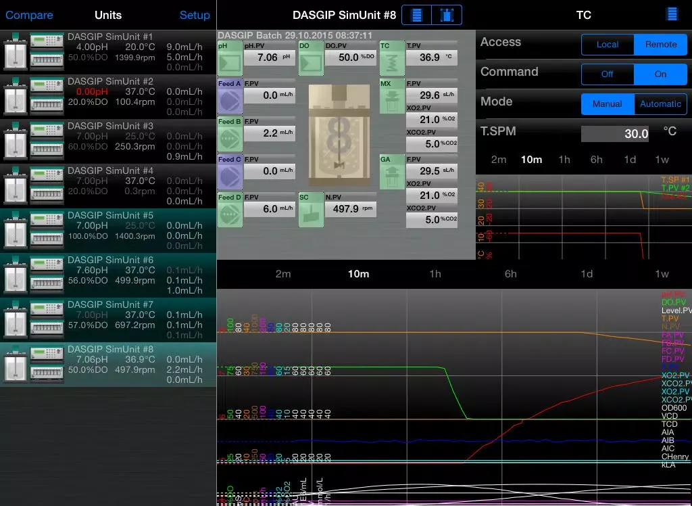692x506 pixels.
Task: Select 2m range for the main trend chart
Action: (283, 274)
